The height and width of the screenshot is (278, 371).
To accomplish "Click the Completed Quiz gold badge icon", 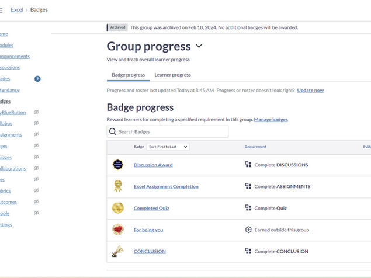I will (x=117, y=208).
